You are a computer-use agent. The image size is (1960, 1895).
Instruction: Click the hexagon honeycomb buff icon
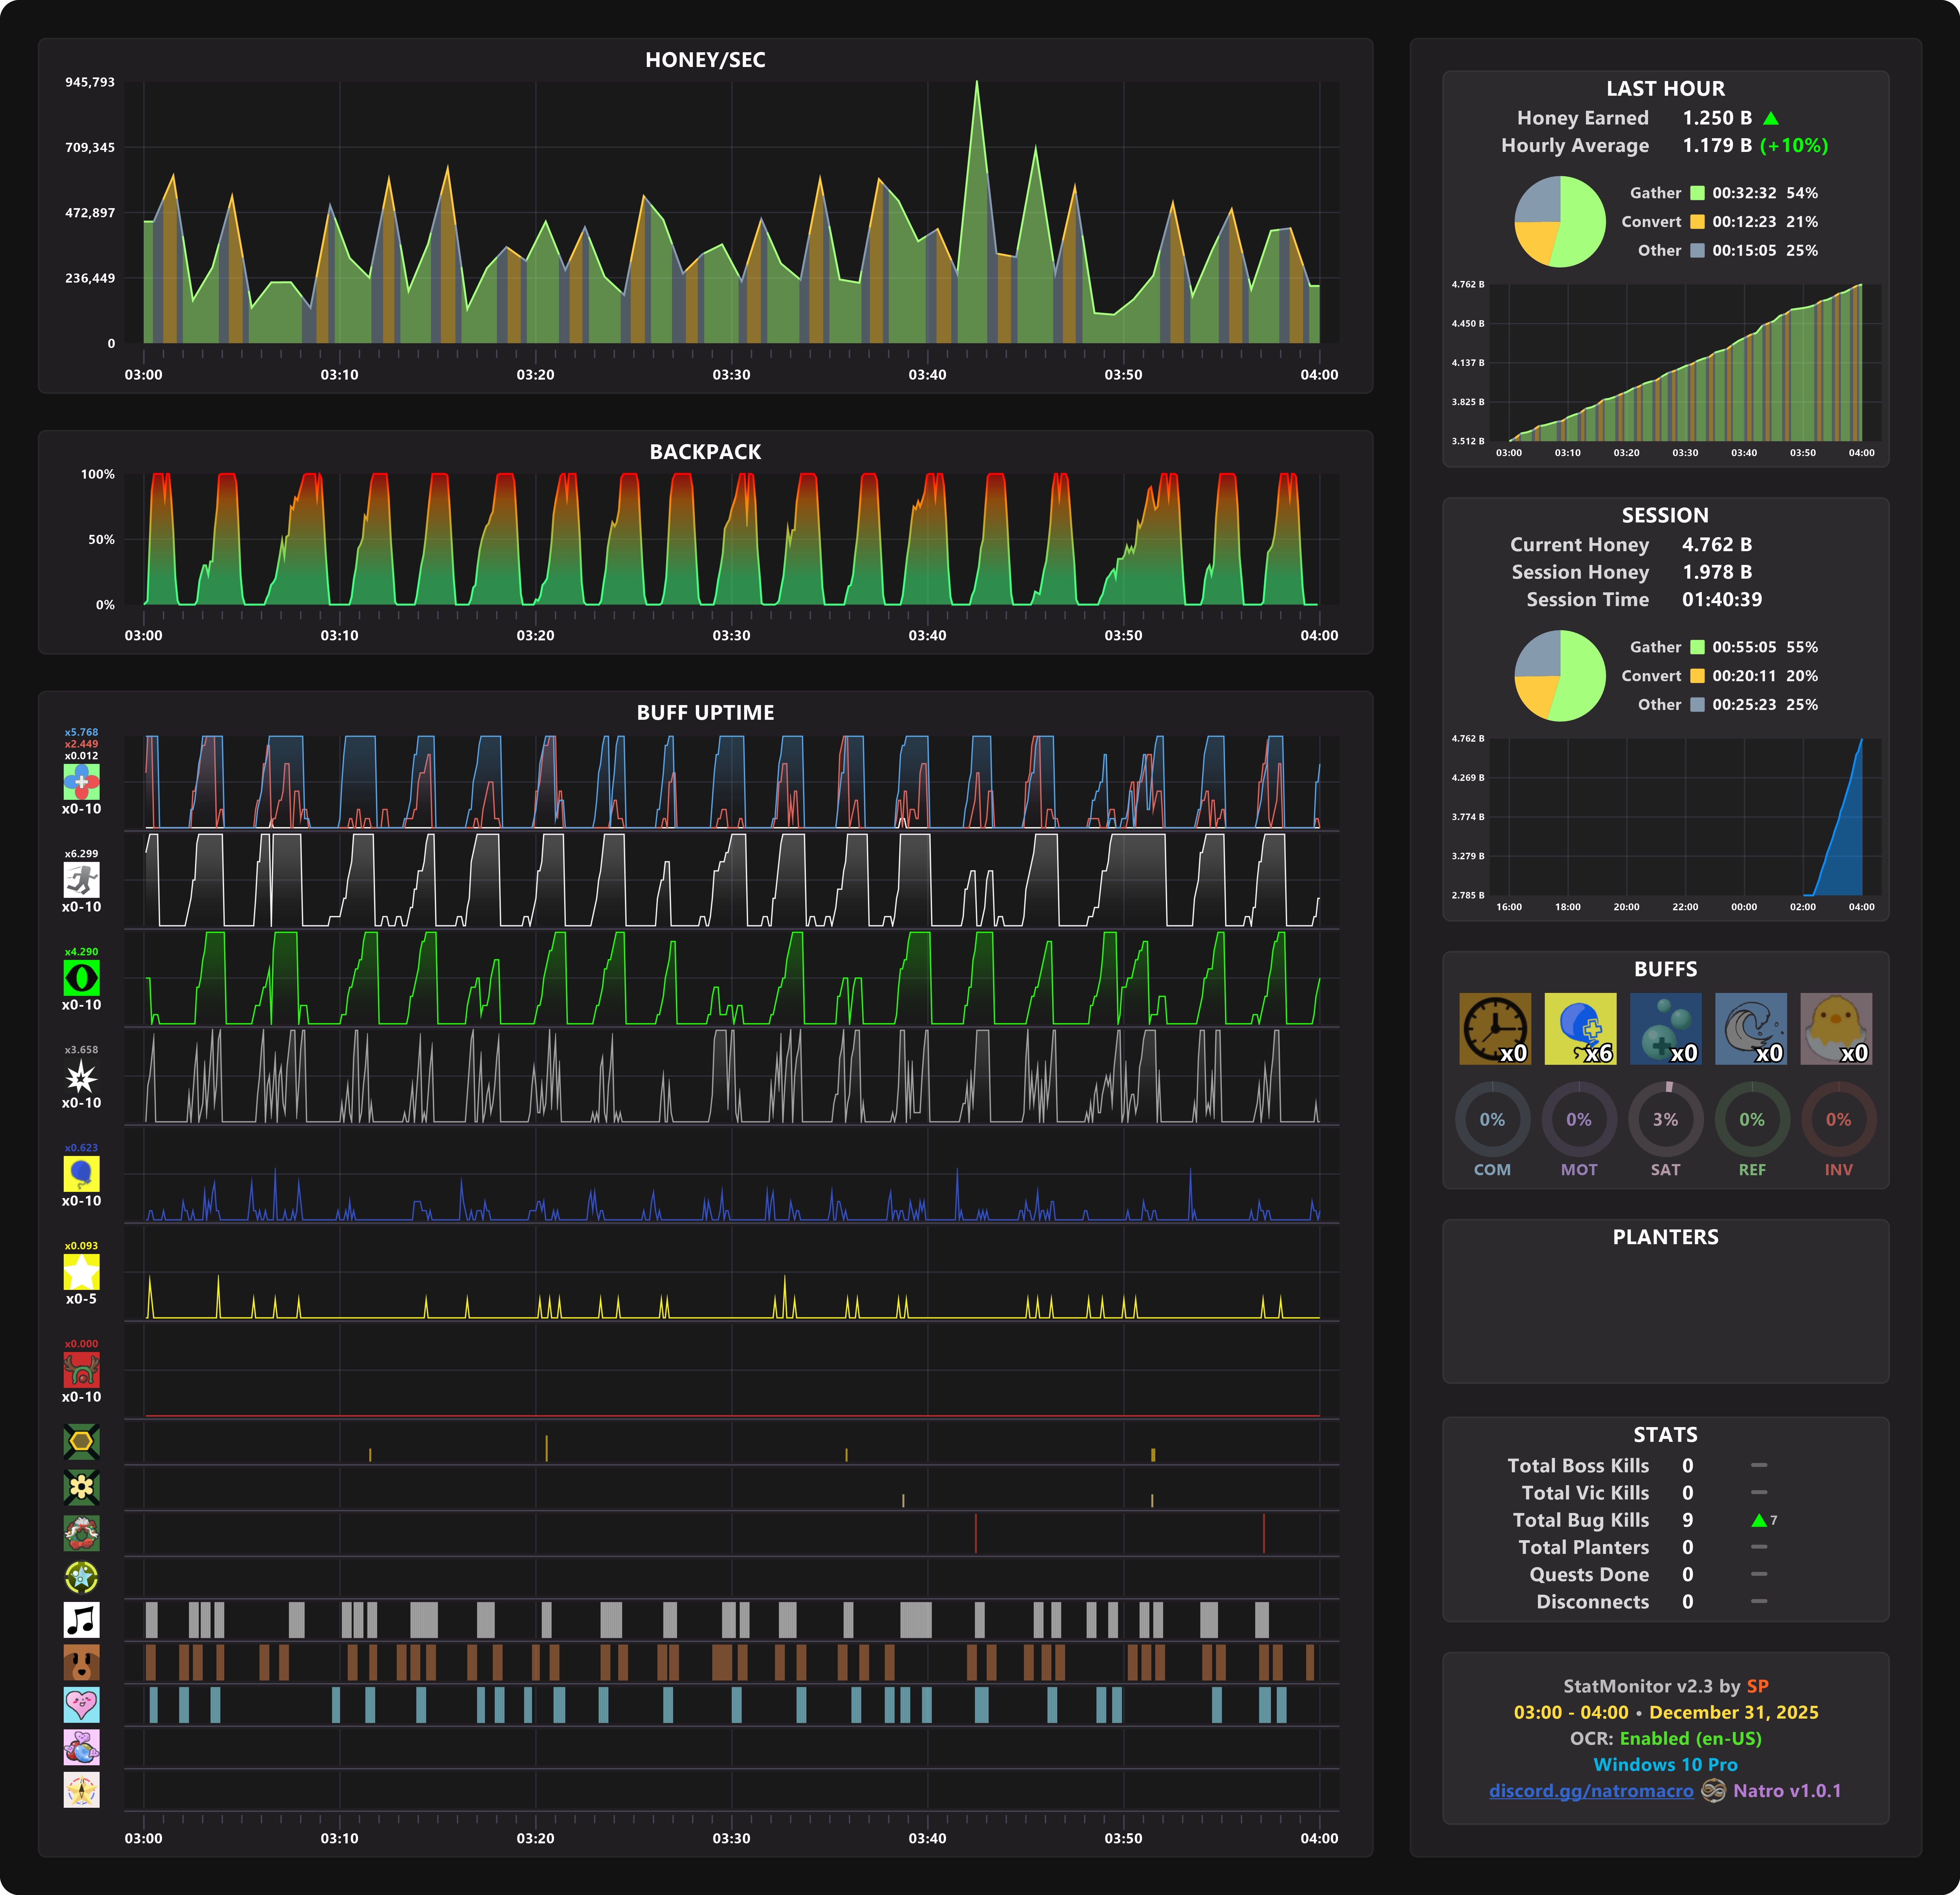81,1441
